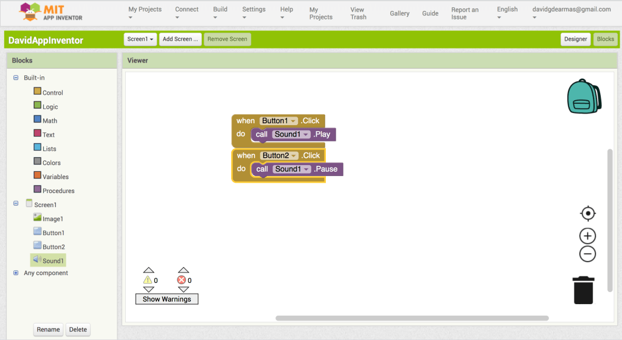Screen dimensions: 622x340
Task: Center workspace using the target icon
Action: coord(587,214)
